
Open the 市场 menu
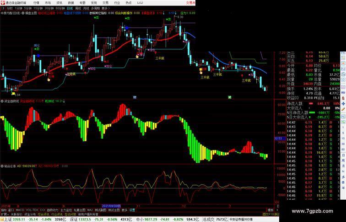click(48, 3)
